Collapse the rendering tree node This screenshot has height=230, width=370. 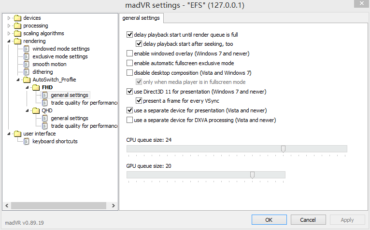(x=9, y=41)
